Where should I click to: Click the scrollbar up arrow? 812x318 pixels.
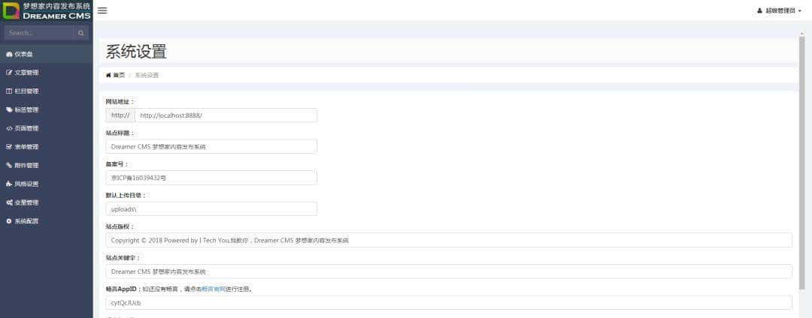pyautogui.click(x=802, y=33)
